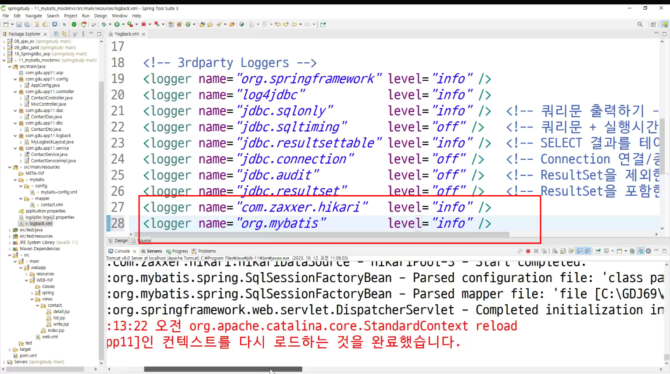Toggle show console on standard error
Viewport: 670px width, 374px height.
pyautogui.click(x=588, y=251)
